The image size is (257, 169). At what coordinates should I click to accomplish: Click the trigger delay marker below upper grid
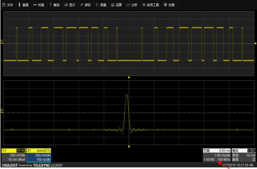pyautogui.click(x=129, y=77)
